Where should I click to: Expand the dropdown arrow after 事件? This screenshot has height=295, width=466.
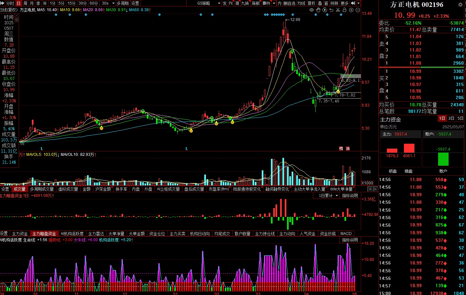[274, 3]
